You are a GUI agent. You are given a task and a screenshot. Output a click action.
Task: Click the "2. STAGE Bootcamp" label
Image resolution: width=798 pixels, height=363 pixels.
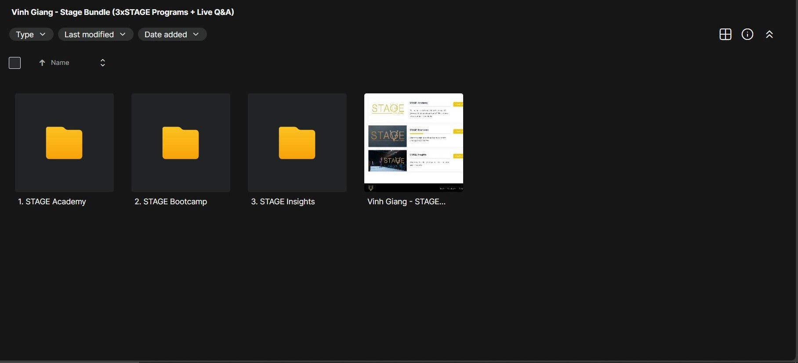(x=170, y=202)
